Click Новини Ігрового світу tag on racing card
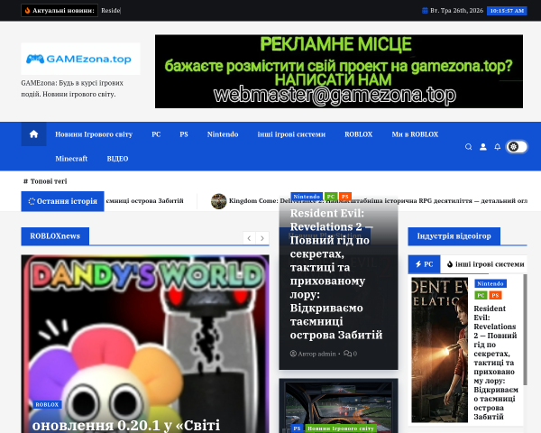This screenshot has width=541, height=433. point(340,428)
